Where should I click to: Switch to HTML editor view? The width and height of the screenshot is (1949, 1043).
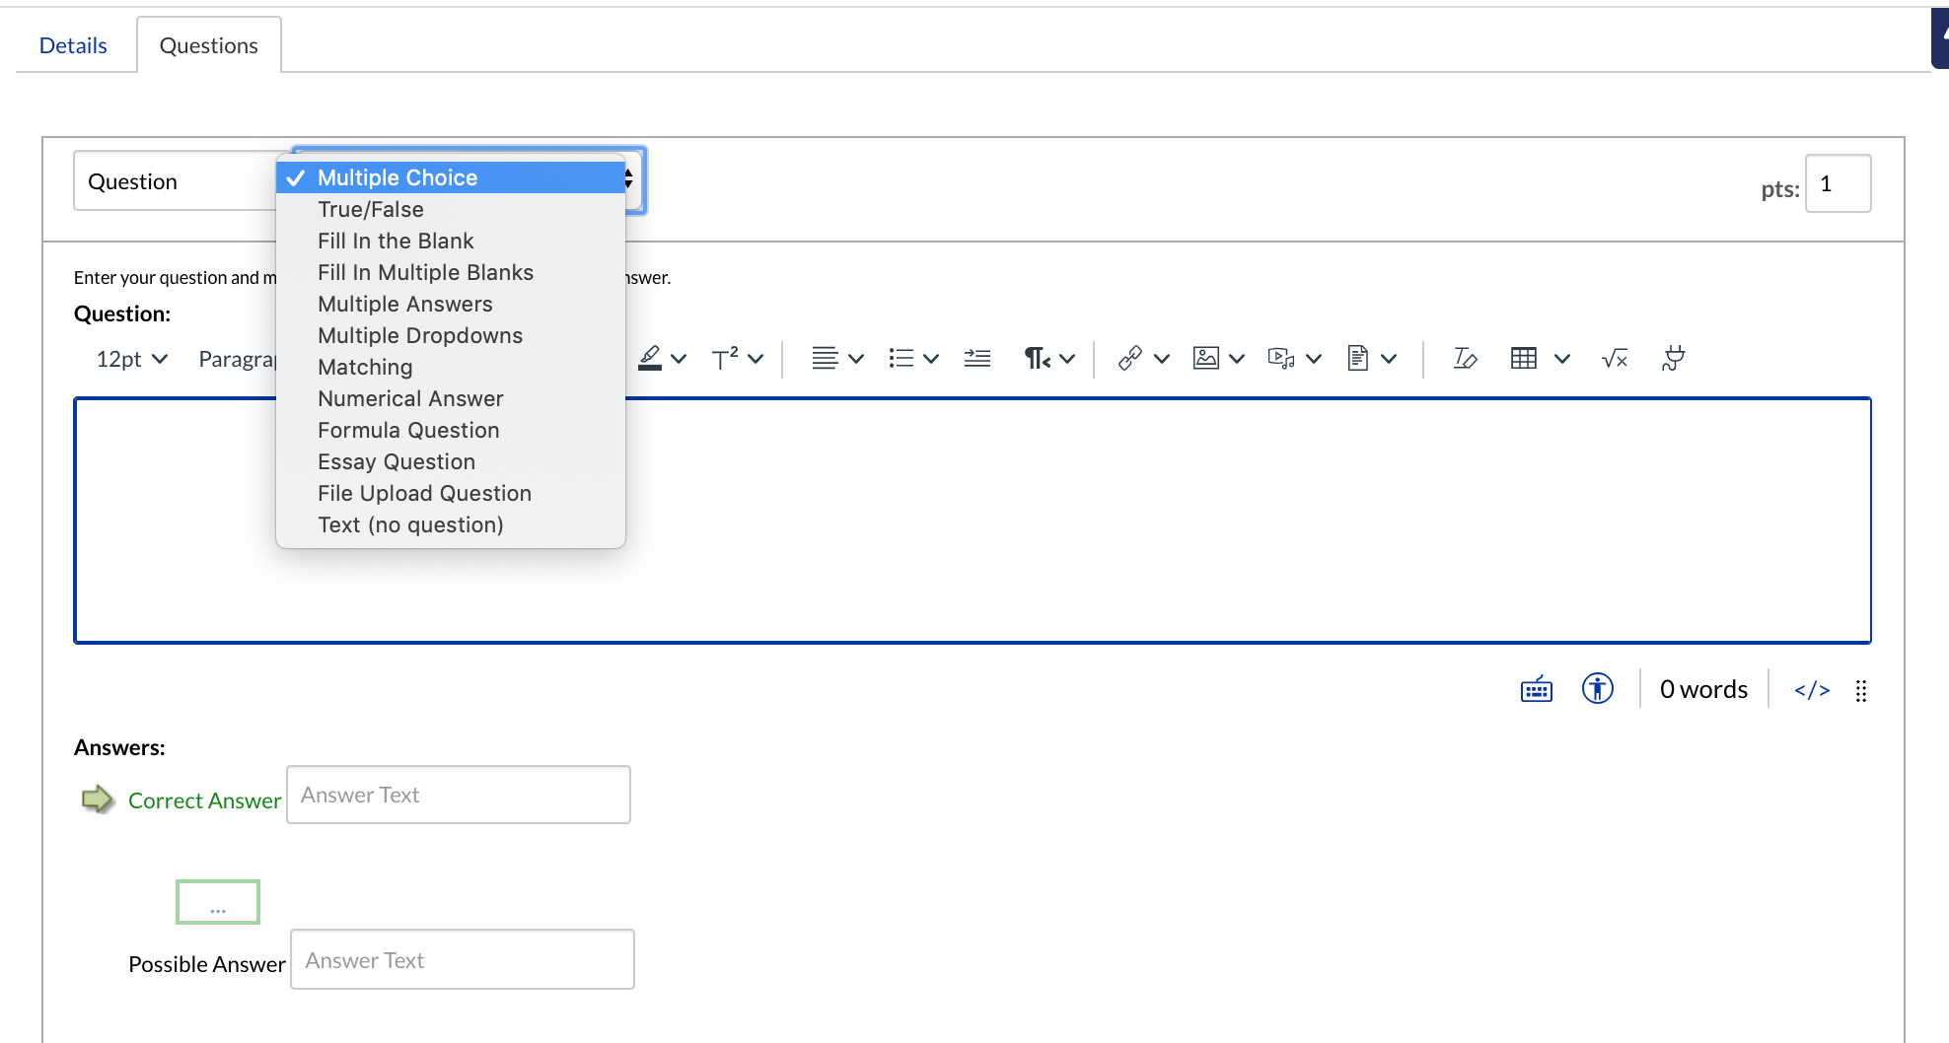click(1812, 690)
